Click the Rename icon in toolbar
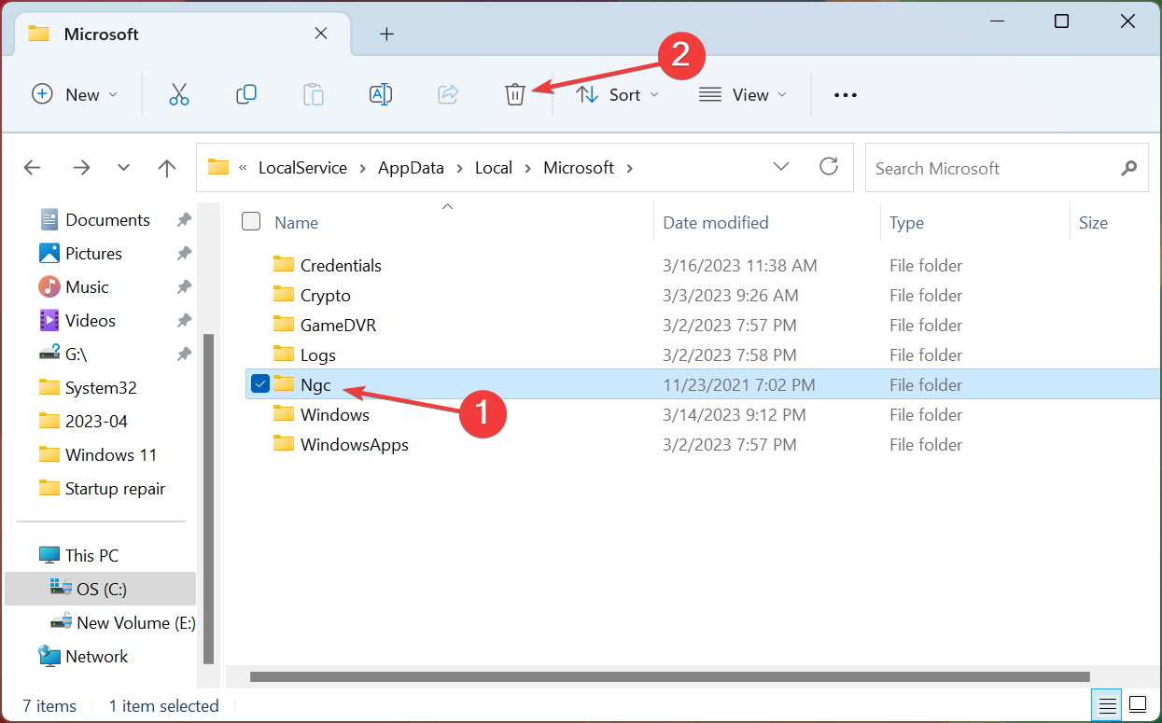This screenshot has width=1162, height=723. 381,94
